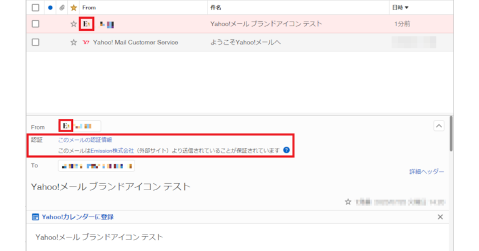Viewport: 479px width, 251px height.
Task: Open このメールの認証情報 link
Action: coord(85,139)
